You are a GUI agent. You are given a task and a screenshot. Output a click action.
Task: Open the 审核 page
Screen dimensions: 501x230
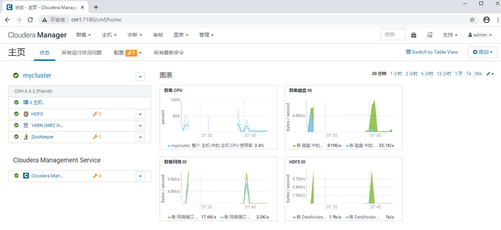(158, 35)
